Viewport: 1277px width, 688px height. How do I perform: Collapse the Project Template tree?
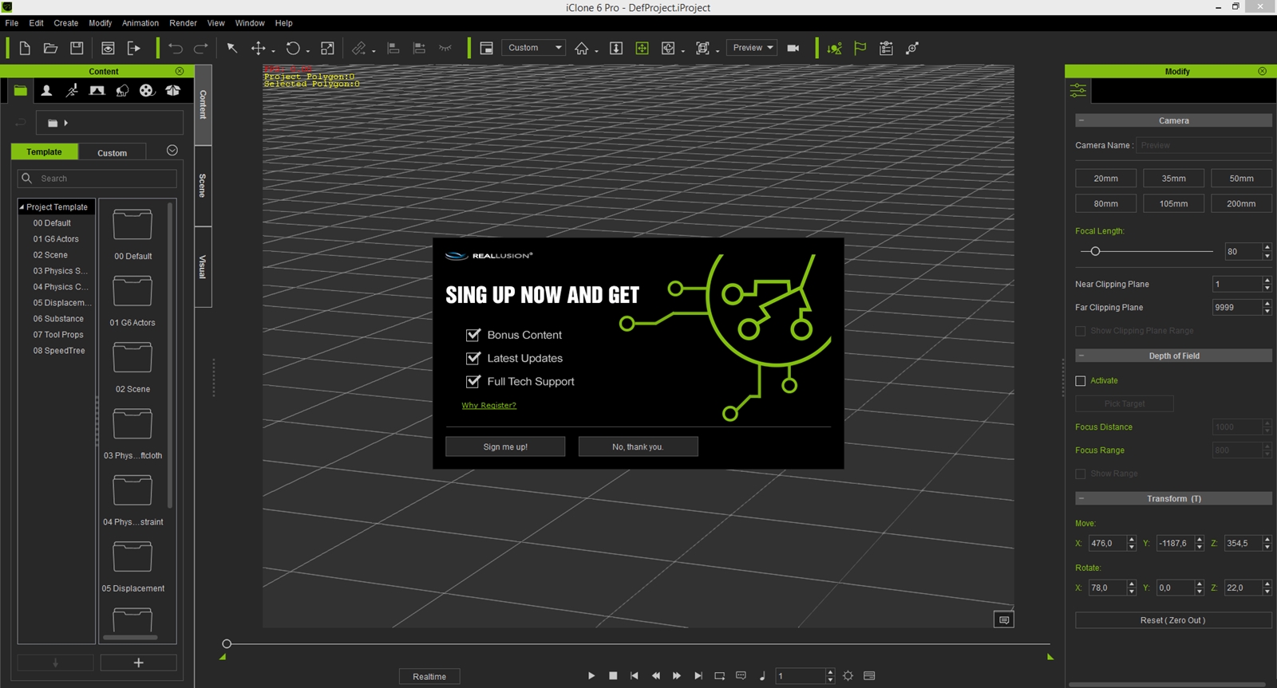22,207
